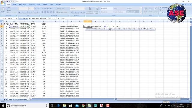This screenshot has width=192, height=108.
Task: Apply the Calculation cell style
Action: coord(120,12)
